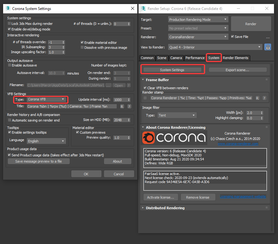Switch to the Camera tab

176,58
